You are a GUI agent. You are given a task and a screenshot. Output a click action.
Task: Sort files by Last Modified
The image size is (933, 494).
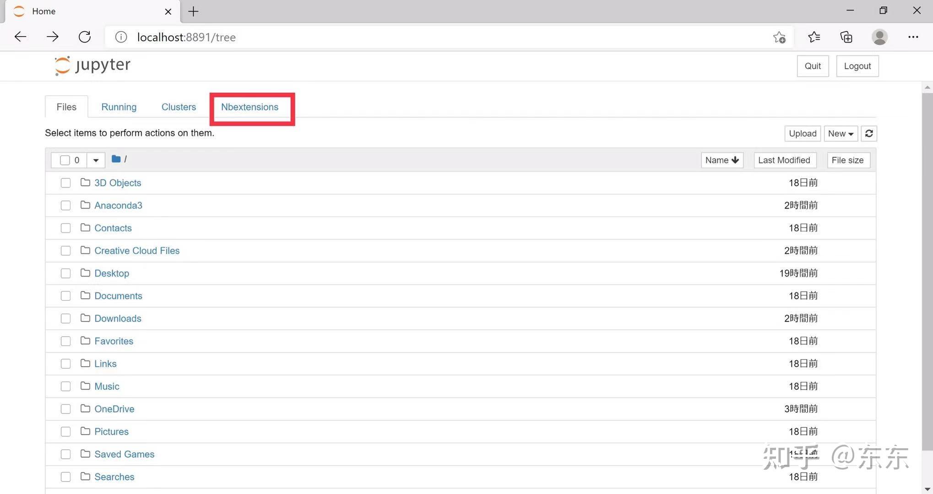point(785,160)
